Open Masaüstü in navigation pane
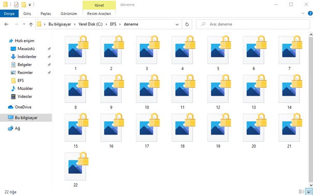Image resolution: width=313 pixels, height=195 pixels. [x=26, y=48]
